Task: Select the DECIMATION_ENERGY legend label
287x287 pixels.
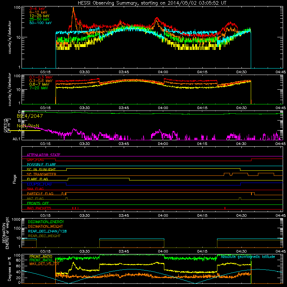Action: click(46, 222)
